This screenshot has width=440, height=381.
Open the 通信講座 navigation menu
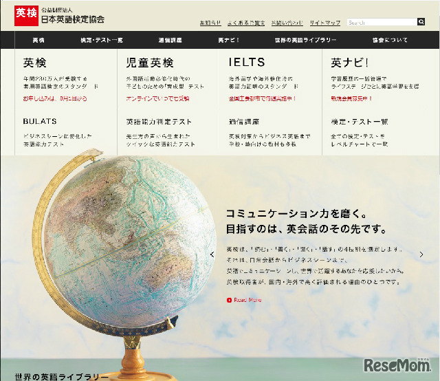170,40
